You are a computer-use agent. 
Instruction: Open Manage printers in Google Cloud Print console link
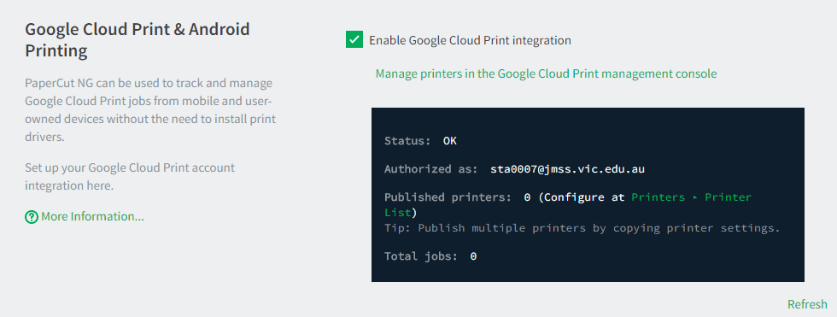coord(546,73)
